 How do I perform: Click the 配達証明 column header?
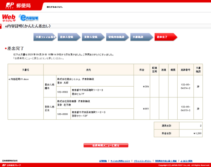(154, 70)
